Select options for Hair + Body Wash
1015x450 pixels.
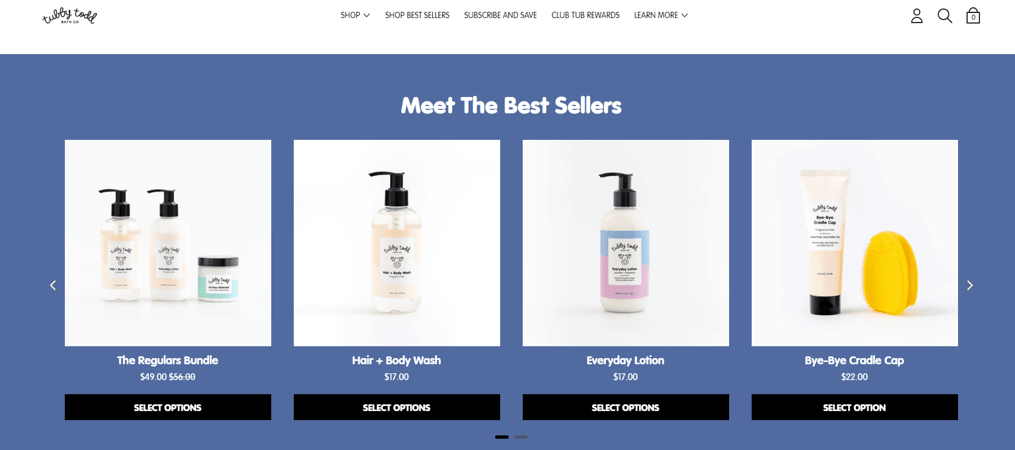(x=397, y=407)
